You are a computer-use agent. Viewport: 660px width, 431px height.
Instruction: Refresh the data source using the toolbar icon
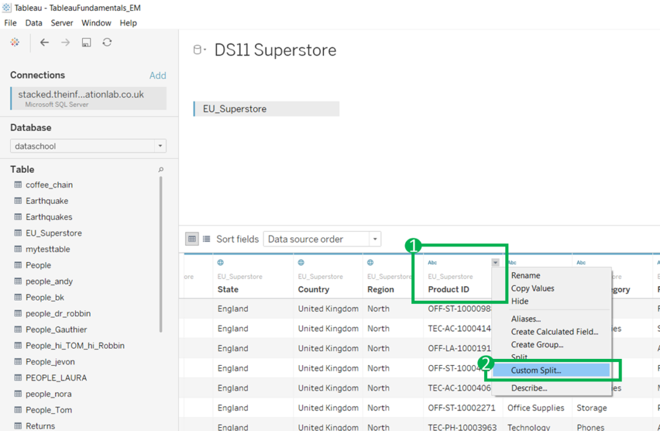point(107,42)
